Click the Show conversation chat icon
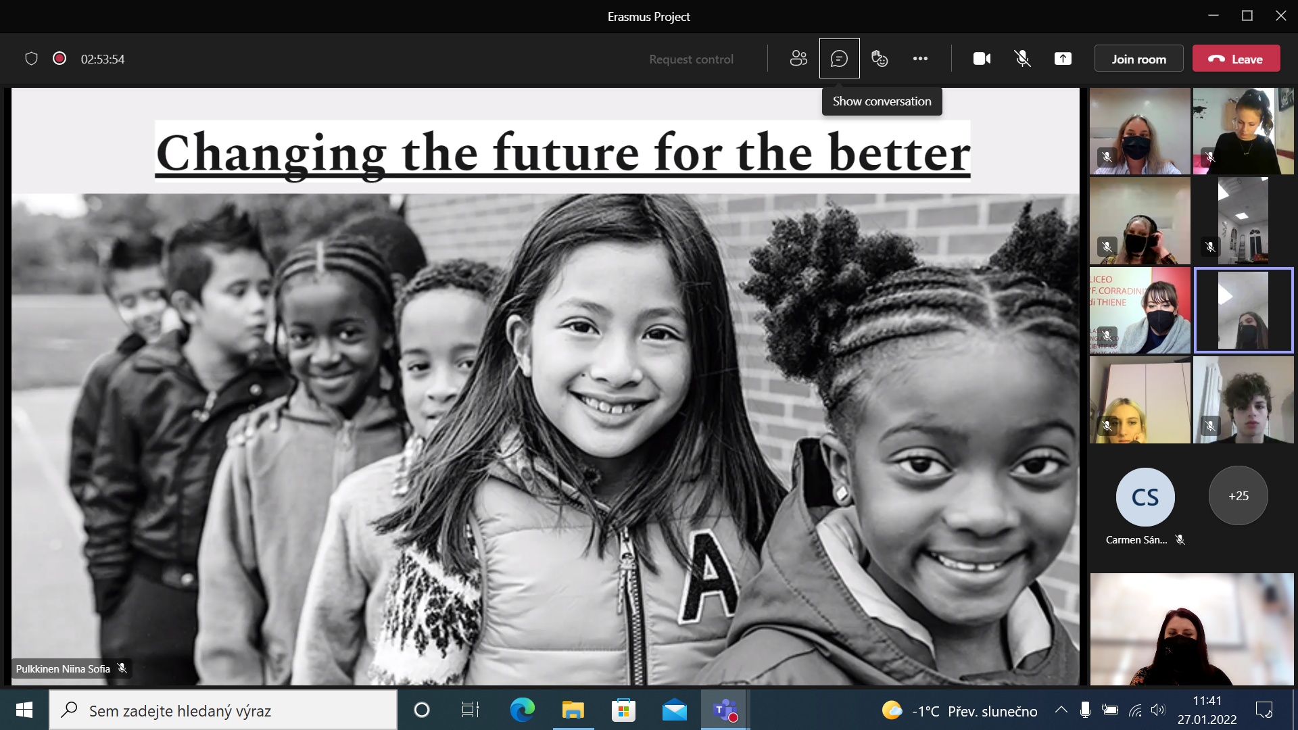Image resolution: width=1298 pixels, height=730 pixels. tap(839, 59)
